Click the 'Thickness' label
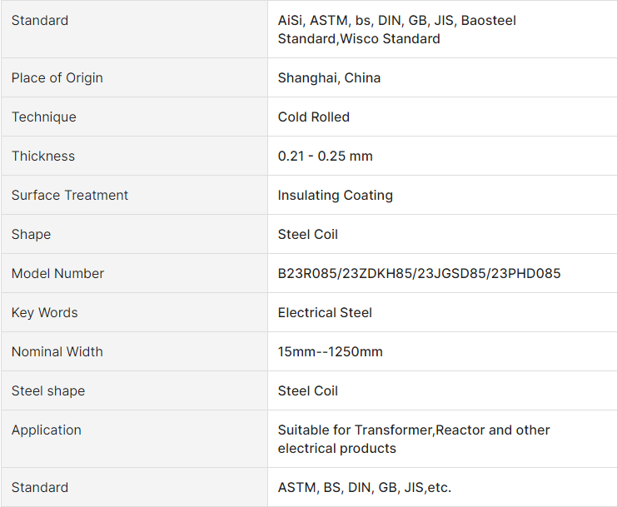The image size is (617, 507). (43, 156)
